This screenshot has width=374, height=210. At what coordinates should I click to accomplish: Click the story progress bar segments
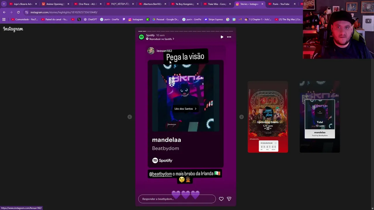click(186, 31)
